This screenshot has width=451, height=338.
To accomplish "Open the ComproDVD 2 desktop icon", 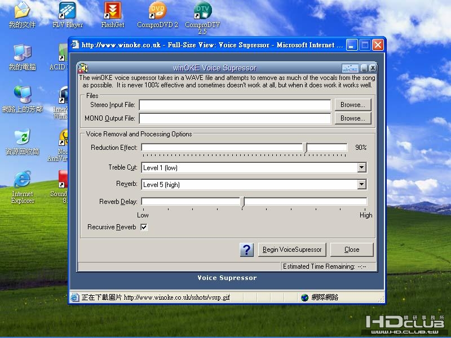I will [x=157, y=15].
